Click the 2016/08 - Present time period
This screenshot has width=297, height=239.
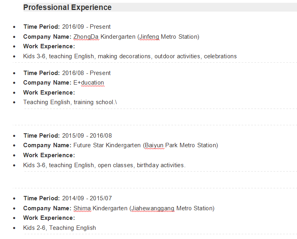click(x=86, y=73)
